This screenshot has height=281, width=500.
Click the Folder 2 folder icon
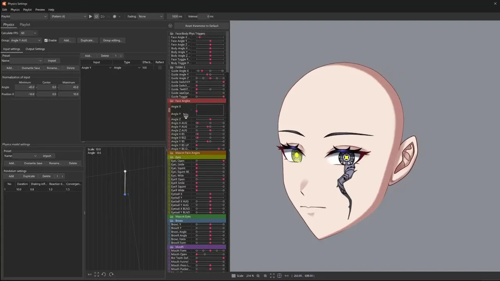tap(172, 67)
